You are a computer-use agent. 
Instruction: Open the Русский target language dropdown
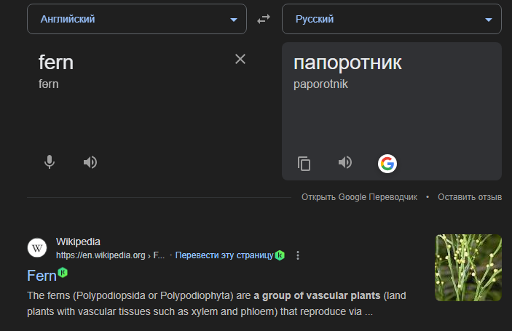click(x=392, y=20)
